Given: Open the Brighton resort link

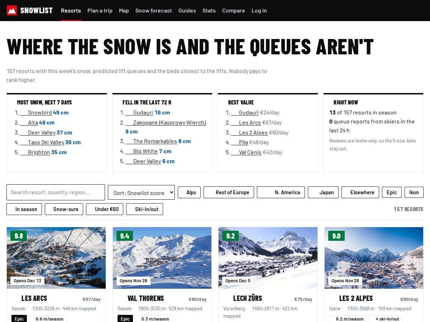Looking at the screenshot, I should tap(35, 152).
